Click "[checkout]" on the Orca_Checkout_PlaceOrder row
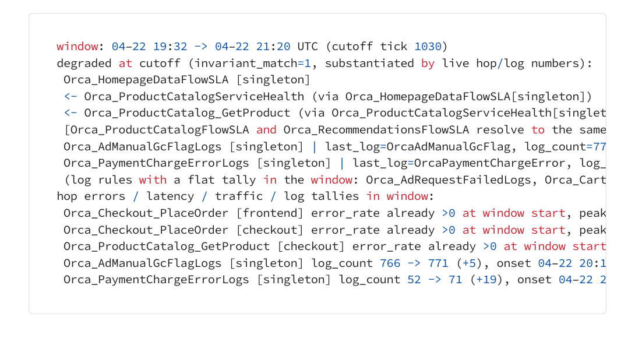 click(x=270, y=230)
